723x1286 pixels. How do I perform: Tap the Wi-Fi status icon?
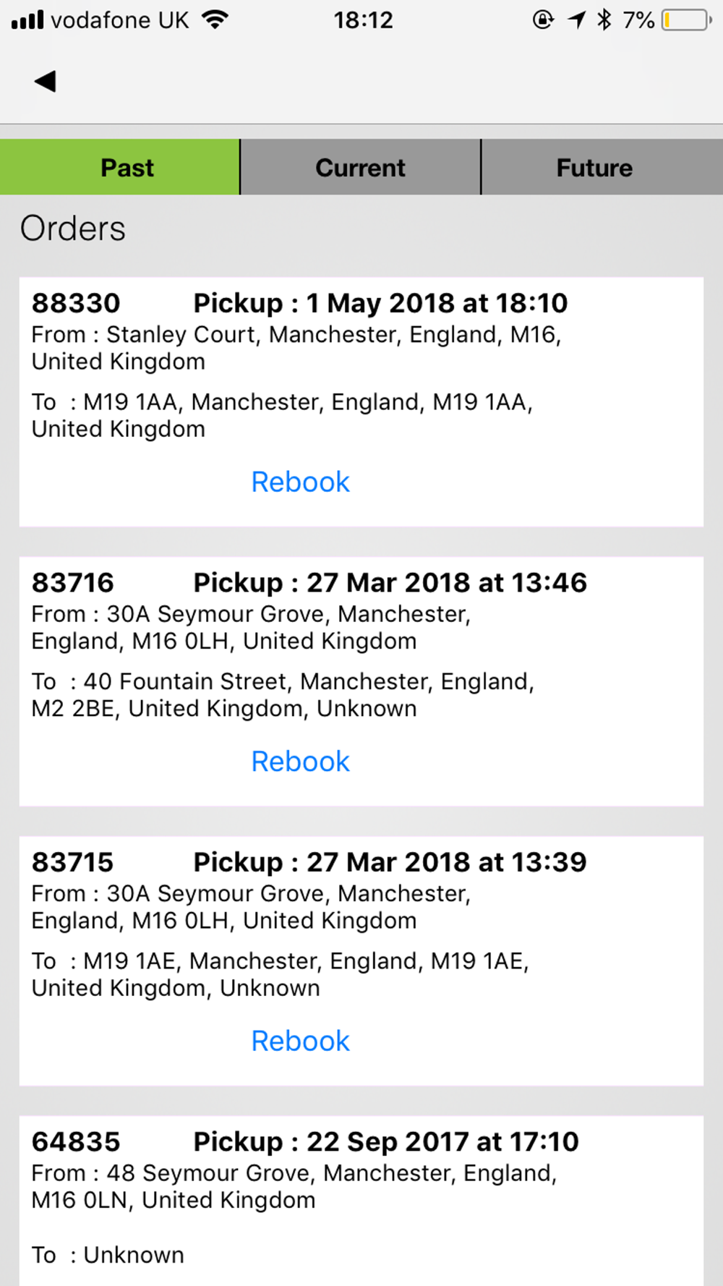coord(215,20)
